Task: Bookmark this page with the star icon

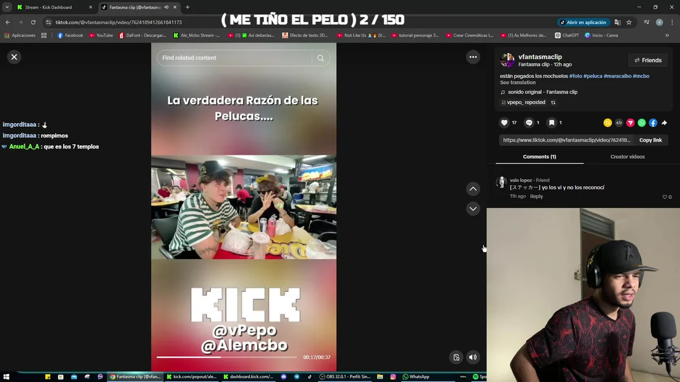Action: pos(629,22)
